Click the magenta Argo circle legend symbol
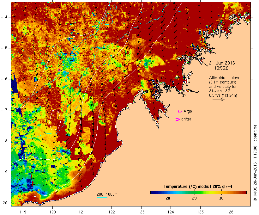 tap(180, 112)
